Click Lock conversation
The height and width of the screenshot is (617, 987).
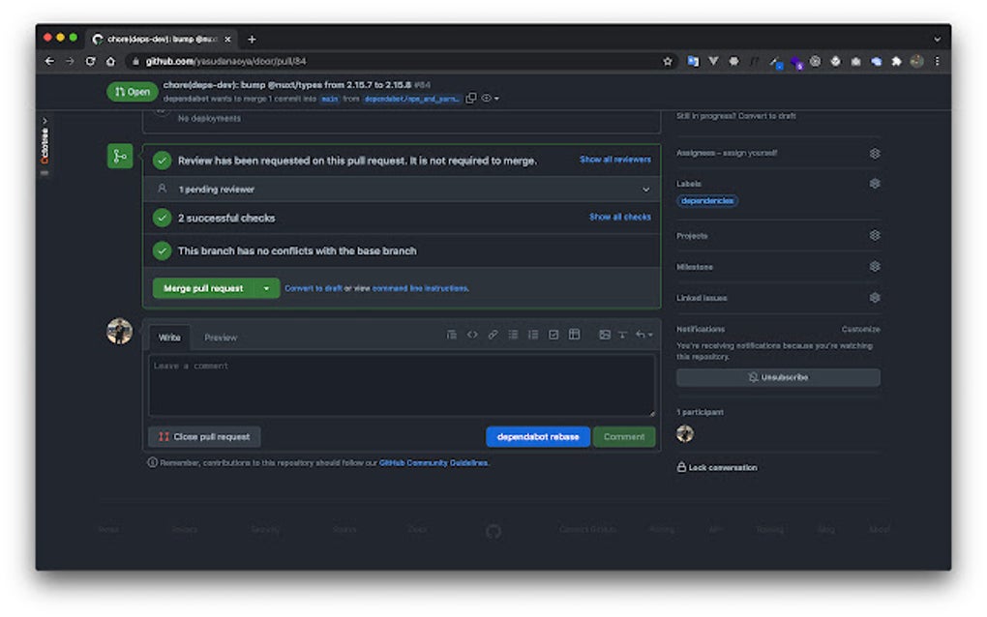(x=717, y=467)
